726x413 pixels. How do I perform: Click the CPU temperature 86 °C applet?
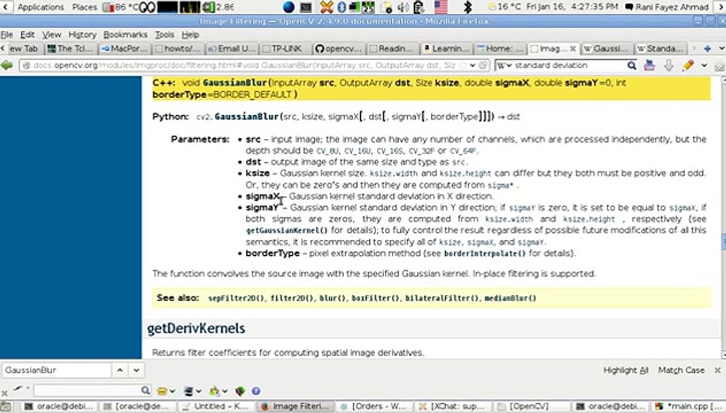tap(121, 7)
